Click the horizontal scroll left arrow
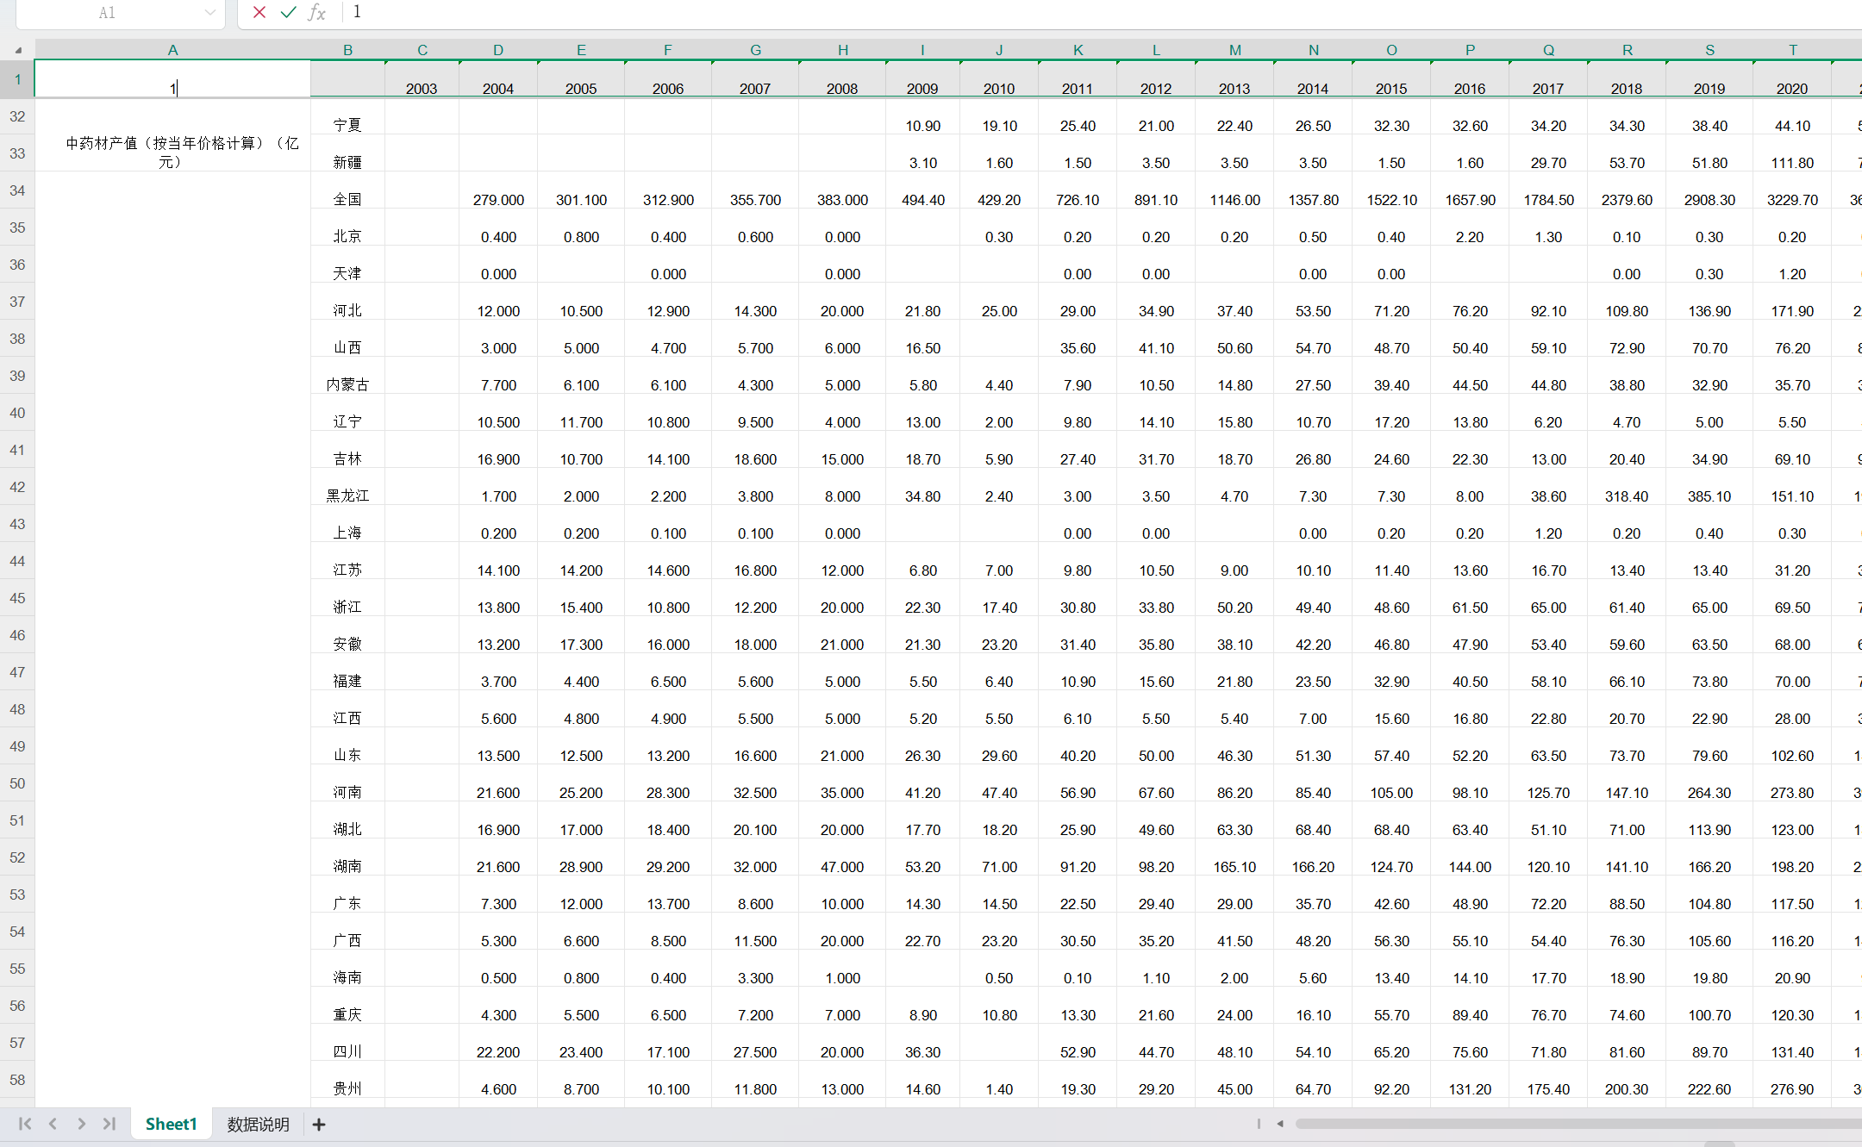This screenshot has height=1147, width=1862. coord(1280,1124)
